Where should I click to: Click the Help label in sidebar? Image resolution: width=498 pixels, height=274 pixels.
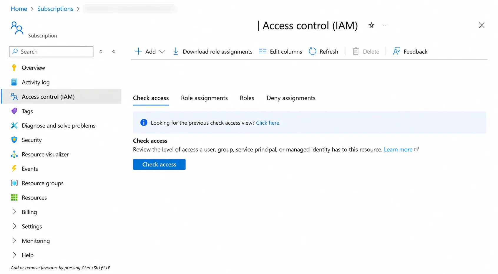tap(28, 255)
